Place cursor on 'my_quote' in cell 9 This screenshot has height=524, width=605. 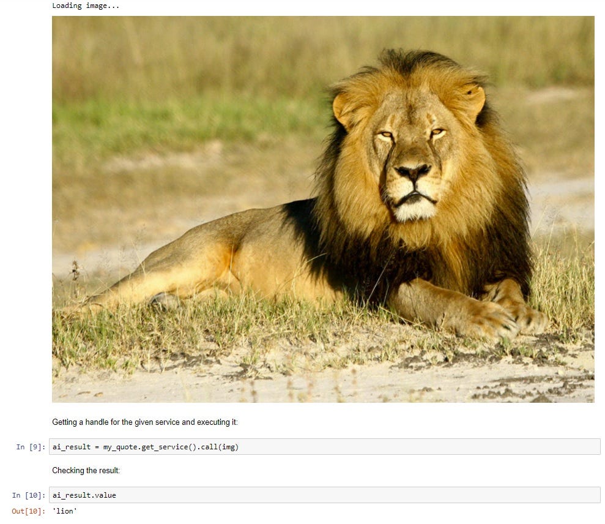point(120,447)
